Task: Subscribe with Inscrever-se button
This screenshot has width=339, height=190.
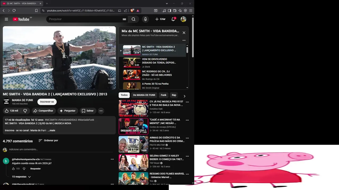Action: [47, 102]
